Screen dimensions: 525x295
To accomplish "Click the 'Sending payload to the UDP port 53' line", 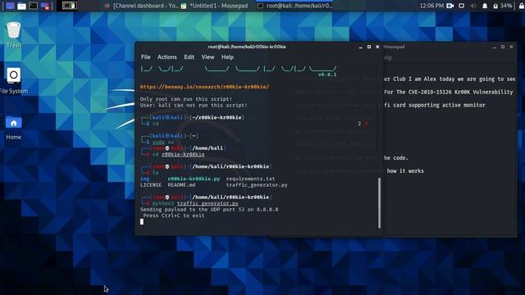I will click(x=209, y=210).
